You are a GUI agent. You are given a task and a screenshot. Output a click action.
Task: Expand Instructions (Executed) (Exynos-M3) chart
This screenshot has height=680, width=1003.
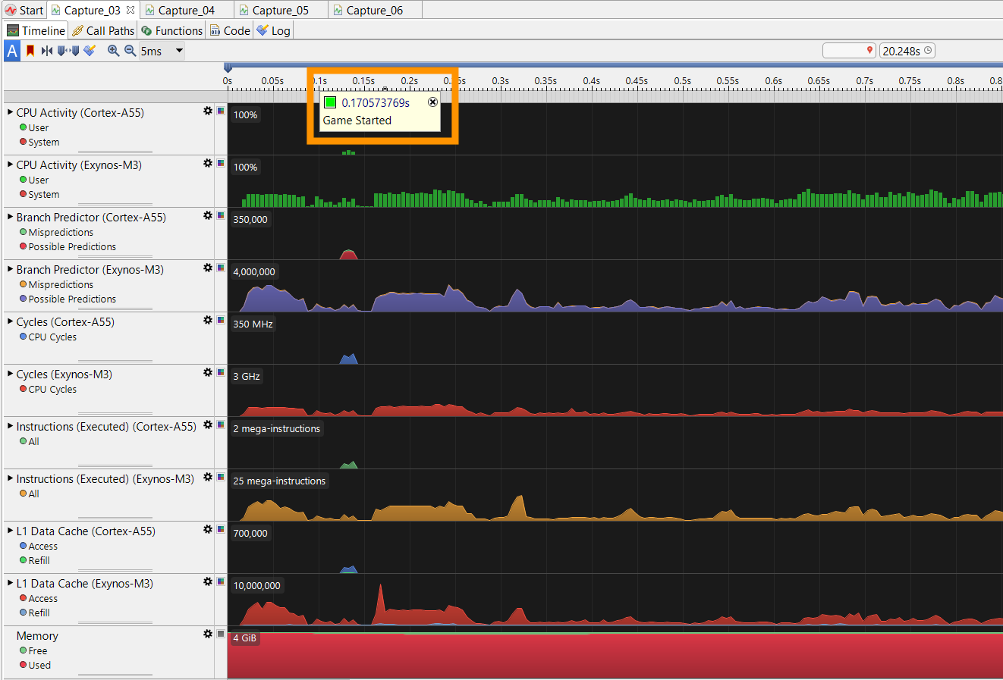point(11,478)
